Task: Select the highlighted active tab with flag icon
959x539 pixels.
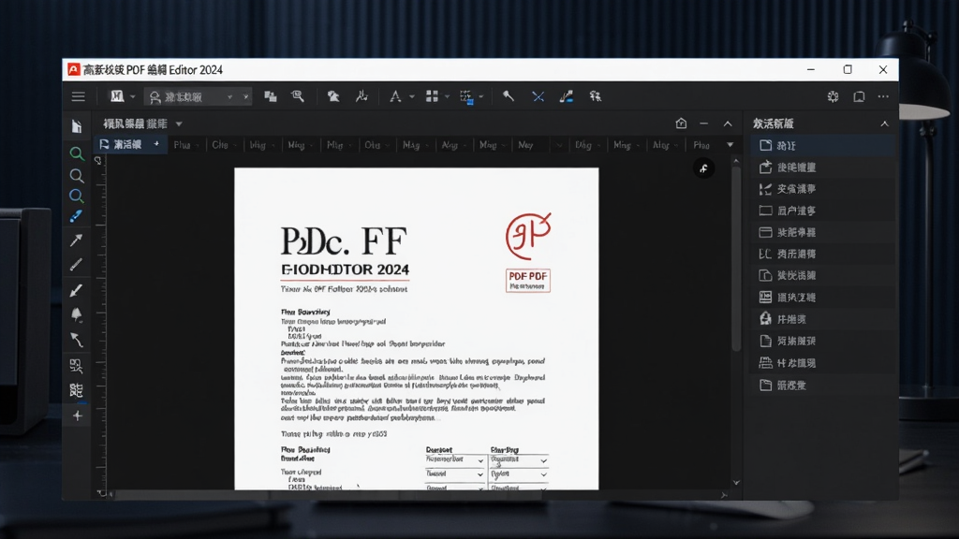Action: (130, 145)
